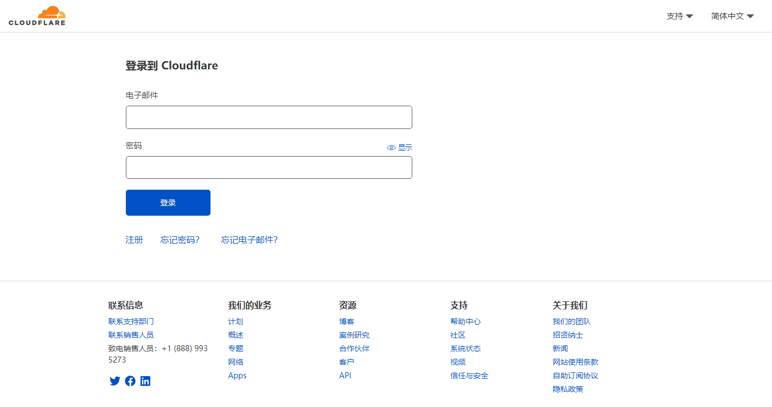Click the 致电销售人员 phone number text
The height and width of the screenshot is (407, 772).
(x=158, y=354)
